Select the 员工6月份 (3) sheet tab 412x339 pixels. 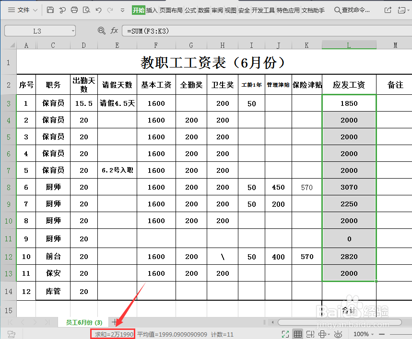(x=84, y=322)
